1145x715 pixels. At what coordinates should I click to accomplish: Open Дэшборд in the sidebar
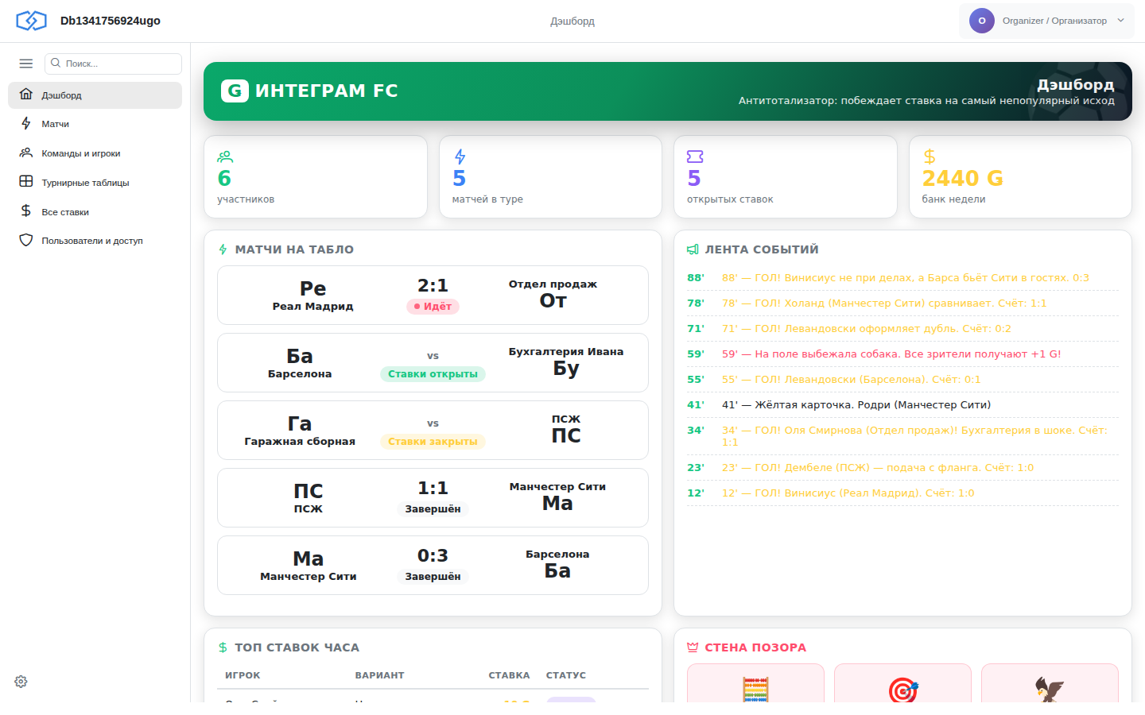pyautogui.click(x=95, y=95)
